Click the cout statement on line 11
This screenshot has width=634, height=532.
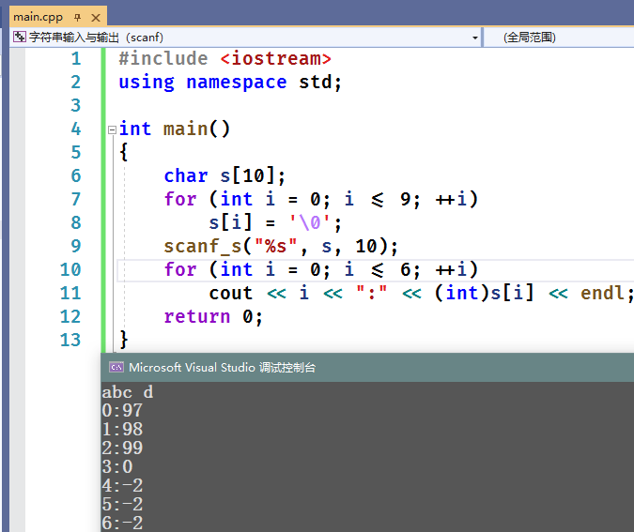click(x=421, y=293)
